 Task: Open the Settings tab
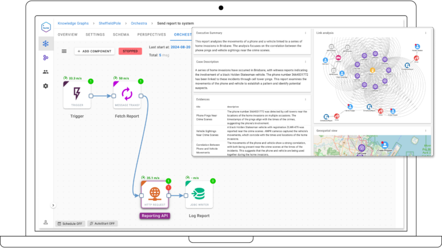click(x=96, y=34)
